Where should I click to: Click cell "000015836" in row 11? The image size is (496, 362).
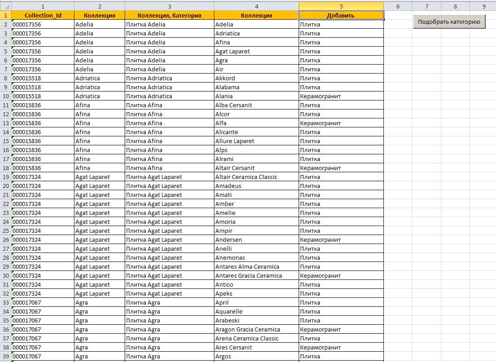click(x=43, y=105)
